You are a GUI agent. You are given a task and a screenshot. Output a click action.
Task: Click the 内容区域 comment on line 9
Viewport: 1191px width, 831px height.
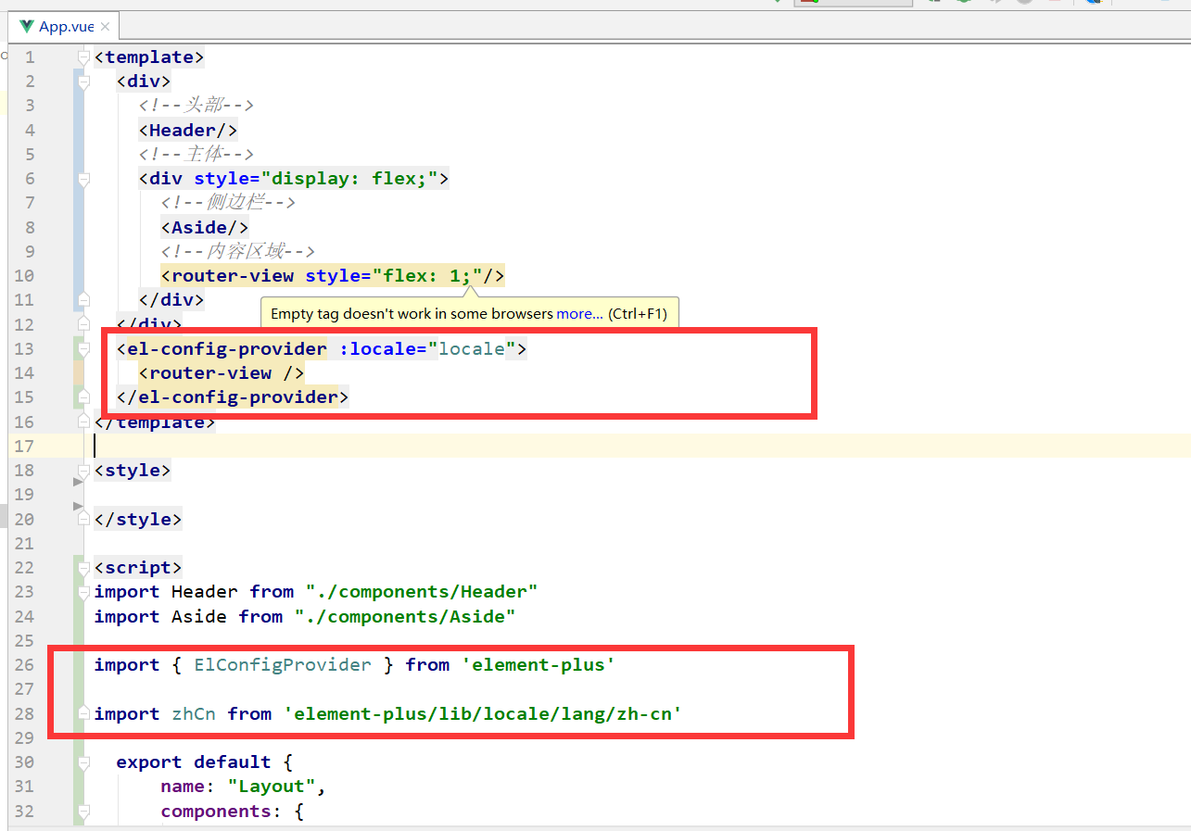(238, 251)
